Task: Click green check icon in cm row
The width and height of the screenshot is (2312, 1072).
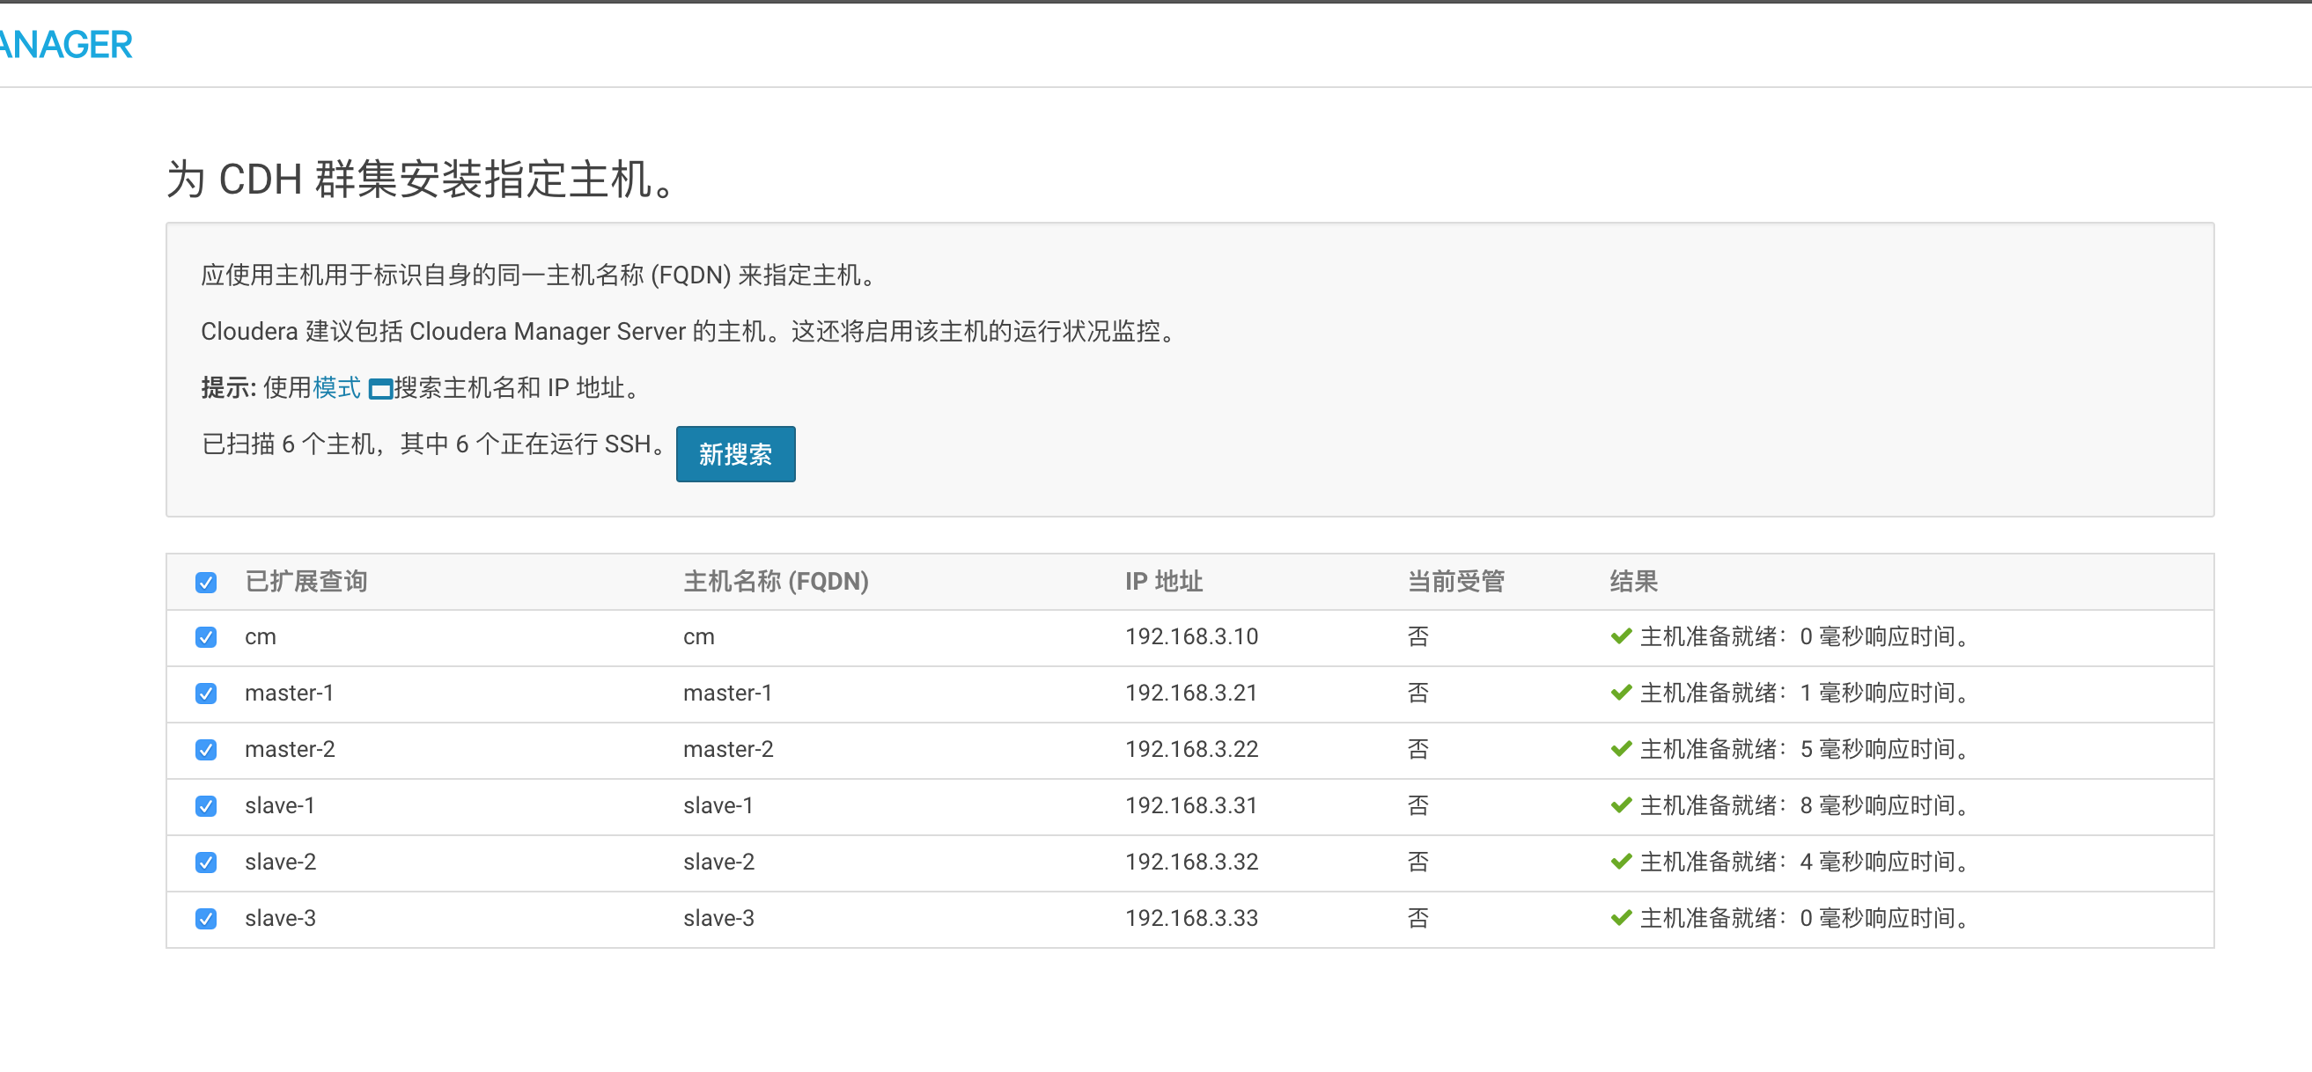Action: tap(1621, 636)
